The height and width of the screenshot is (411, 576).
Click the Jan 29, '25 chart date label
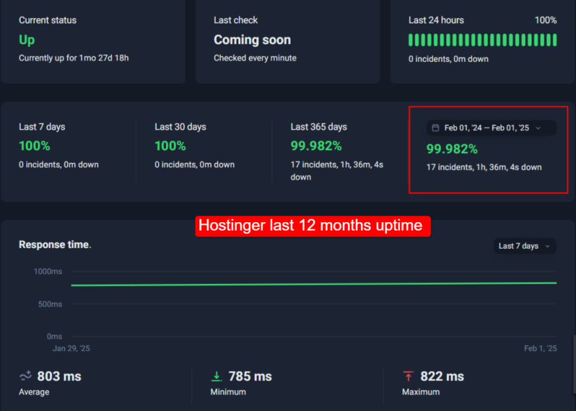pyautogui.click(x=71, y=348)
